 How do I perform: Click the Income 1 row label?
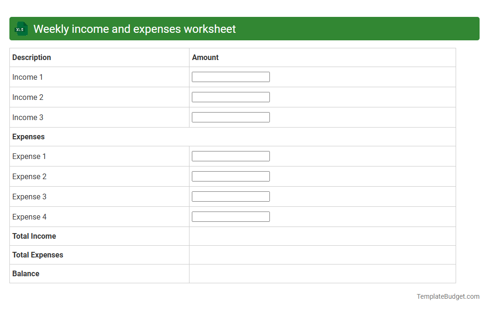pos(27,77)
